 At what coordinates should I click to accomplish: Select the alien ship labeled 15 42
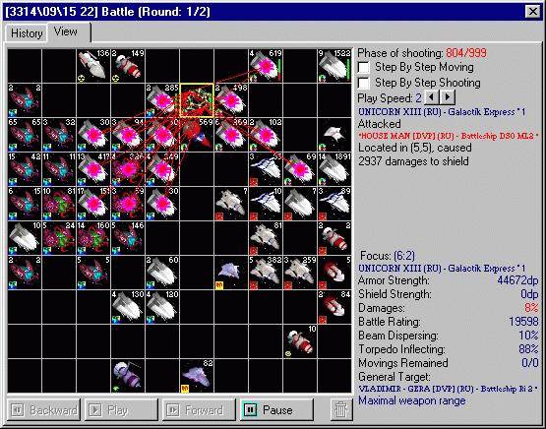(25, 169)
